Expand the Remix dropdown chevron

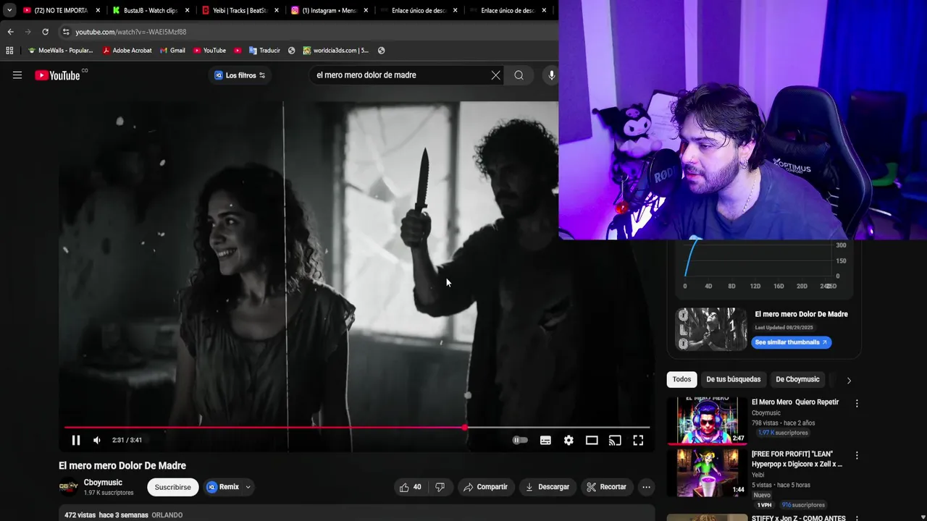[248, 487]
